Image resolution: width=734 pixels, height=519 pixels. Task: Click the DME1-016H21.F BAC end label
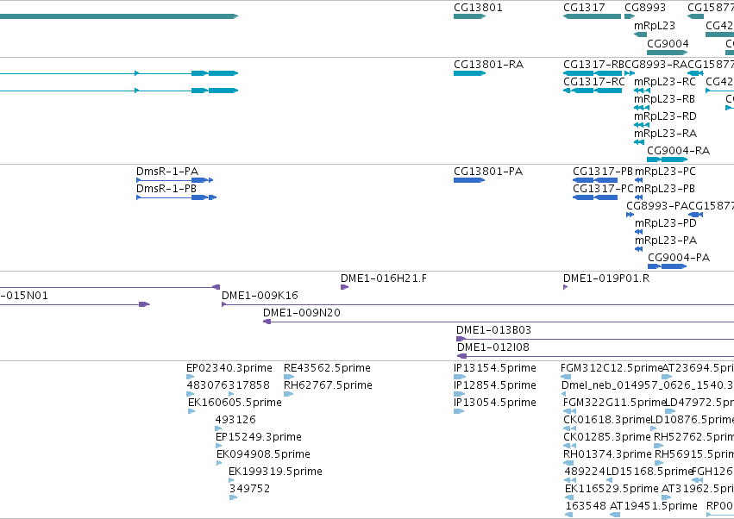pyautogui.click(x=384, y=278)
